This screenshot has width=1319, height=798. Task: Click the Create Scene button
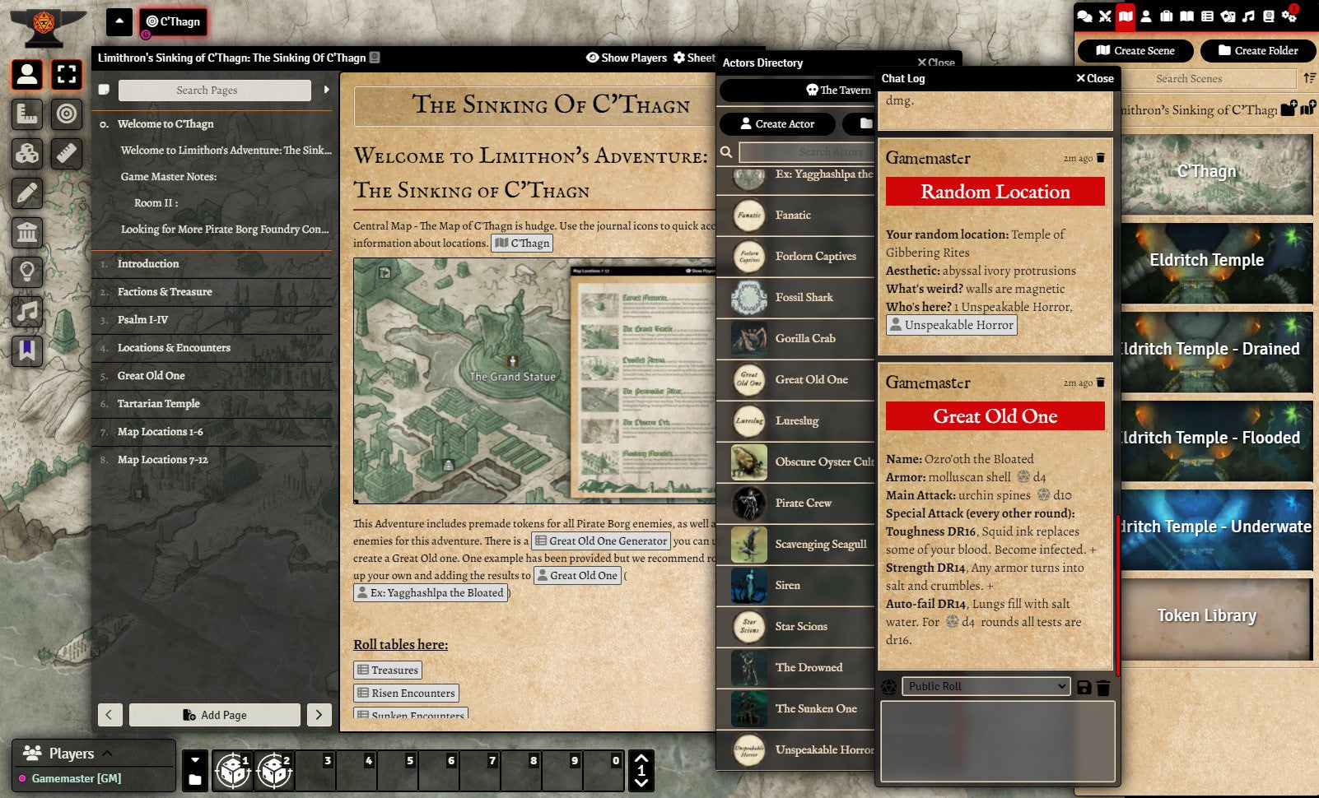pos(1135,50)
